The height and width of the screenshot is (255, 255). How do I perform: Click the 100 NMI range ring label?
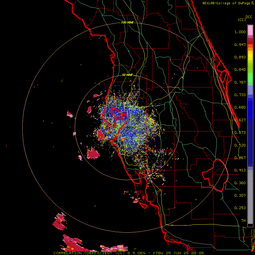click(127, 22)
